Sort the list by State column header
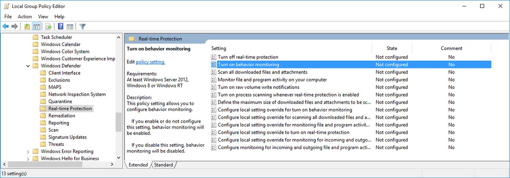Image resolution: width=510 pixels, height=178 pixels. point(392,48)
